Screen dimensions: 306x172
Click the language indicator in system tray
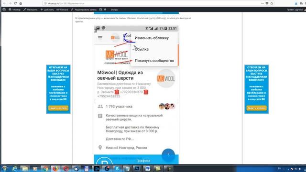click(x=279, y=169)
